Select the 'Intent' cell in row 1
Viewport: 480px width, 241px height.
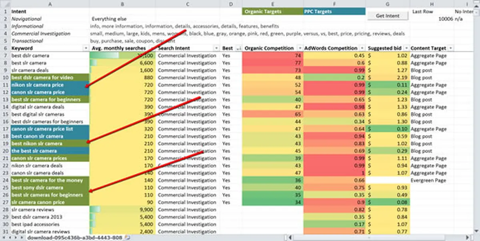[50, 12]
